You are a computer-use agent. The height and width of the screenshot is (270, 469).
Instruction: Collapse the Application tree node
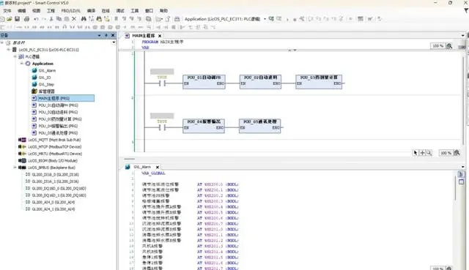21,64
